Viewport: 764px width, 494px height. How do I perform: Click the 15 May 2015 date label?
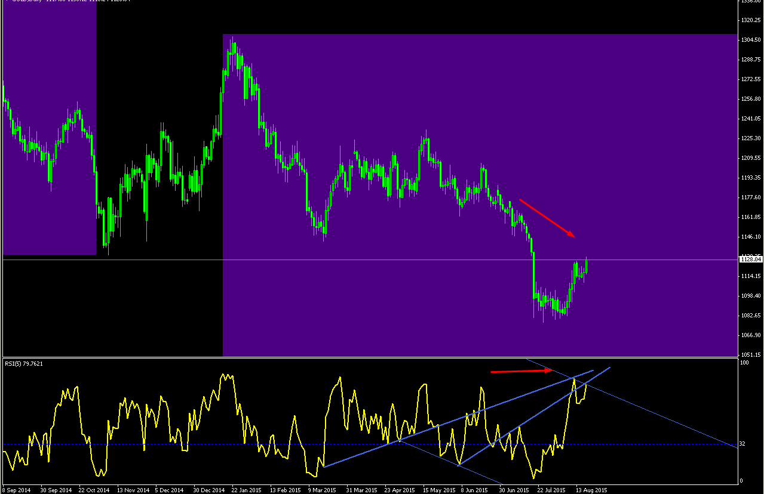click(x=439, y=490)
